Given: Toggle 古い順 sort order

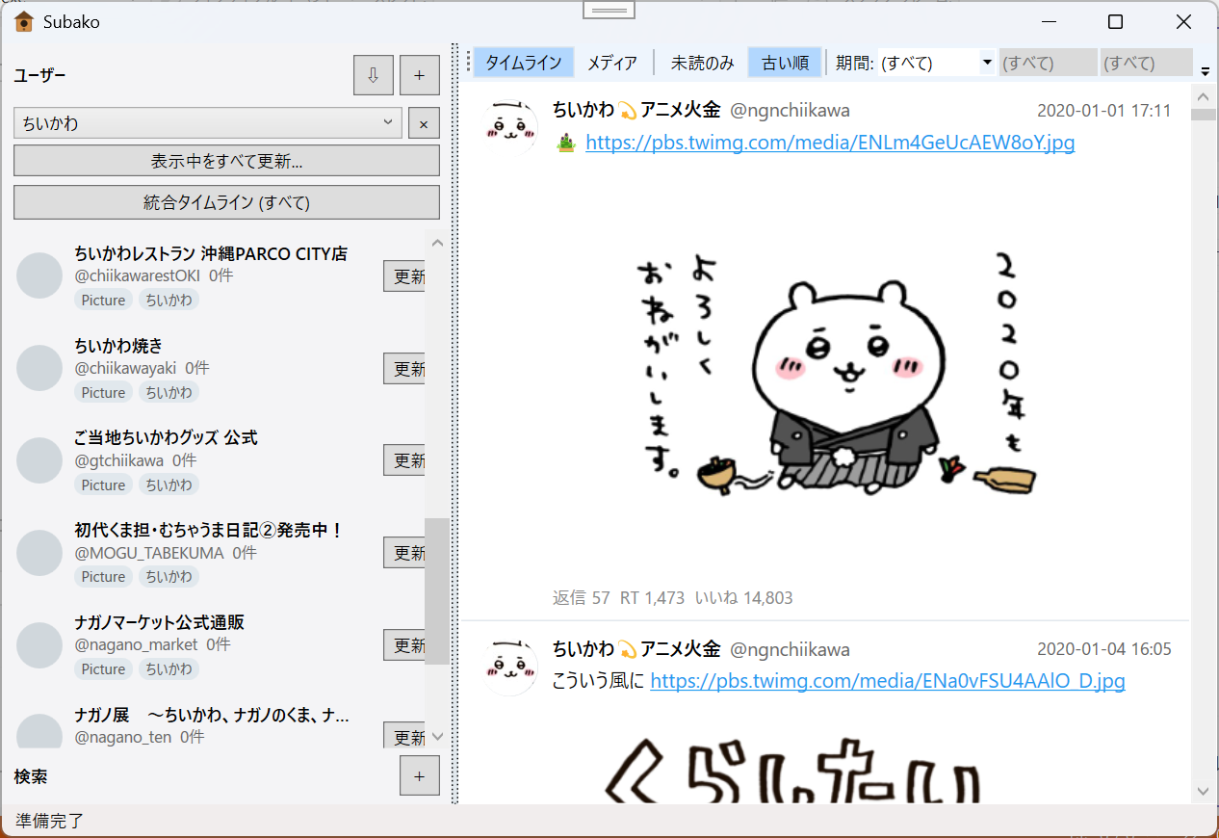Looking at the screenshot, I should 785,63.
